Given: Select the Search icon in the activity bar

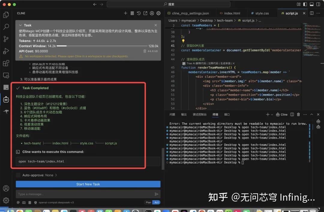Looking at the screenshot, I should coord(6,27).
